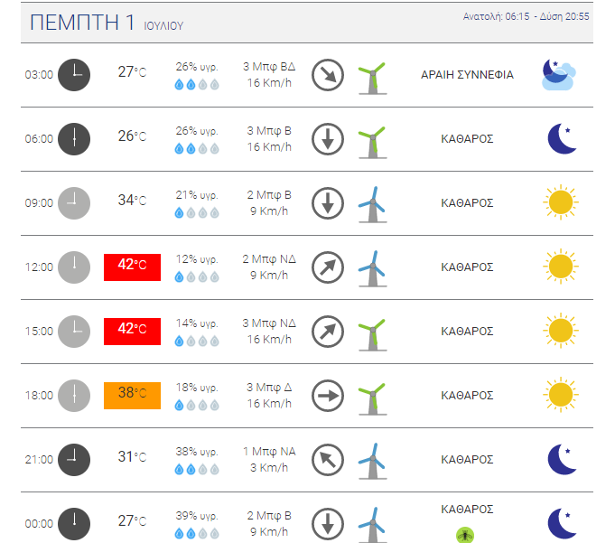
Task: Click the orange 38°C temperature box
Action: 132,396
